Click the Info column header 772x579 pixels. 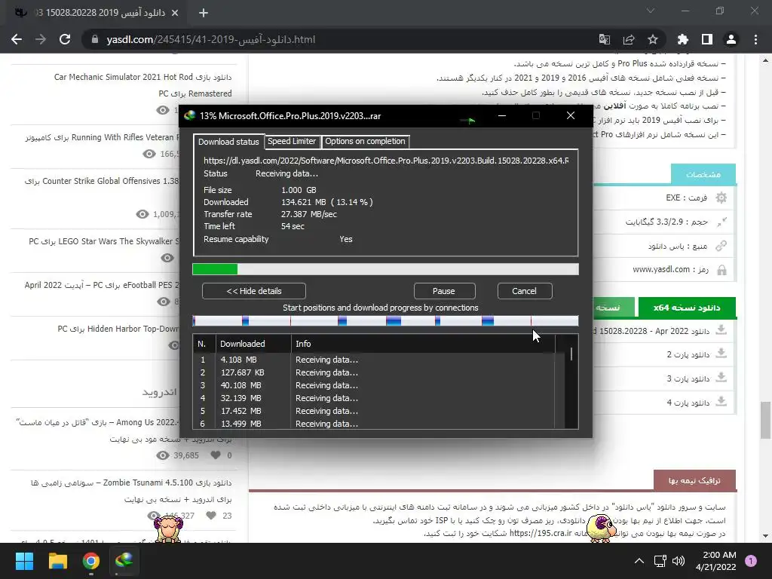(423, 344)
